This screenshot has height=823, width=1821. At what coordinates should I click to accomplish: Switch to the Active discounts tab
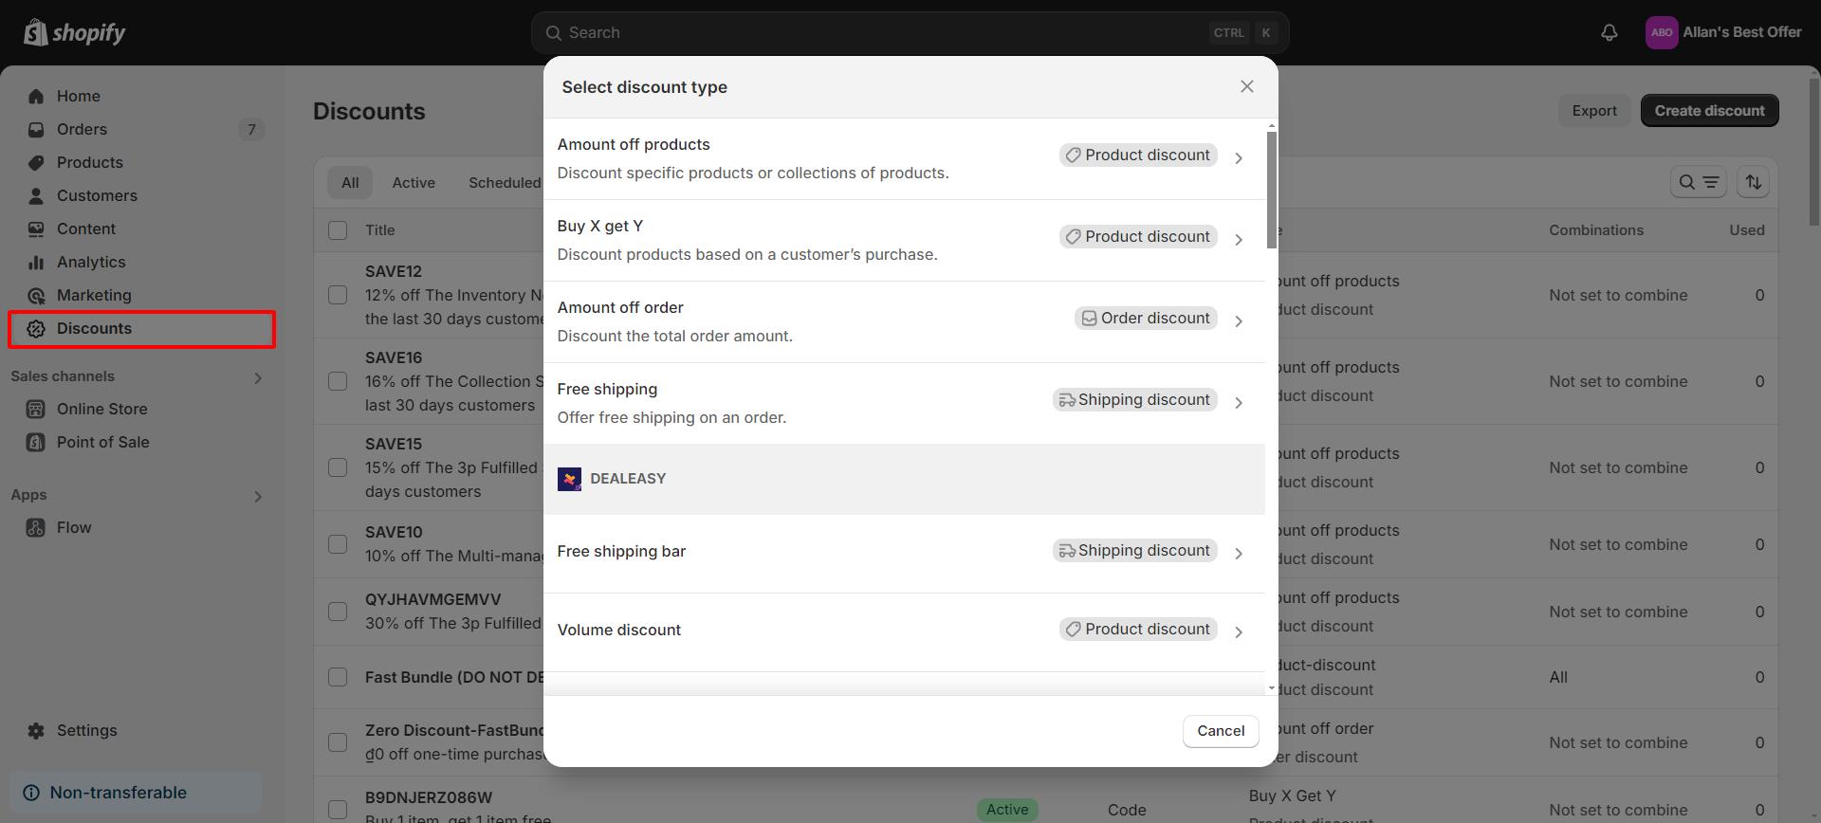pos(414,183)
